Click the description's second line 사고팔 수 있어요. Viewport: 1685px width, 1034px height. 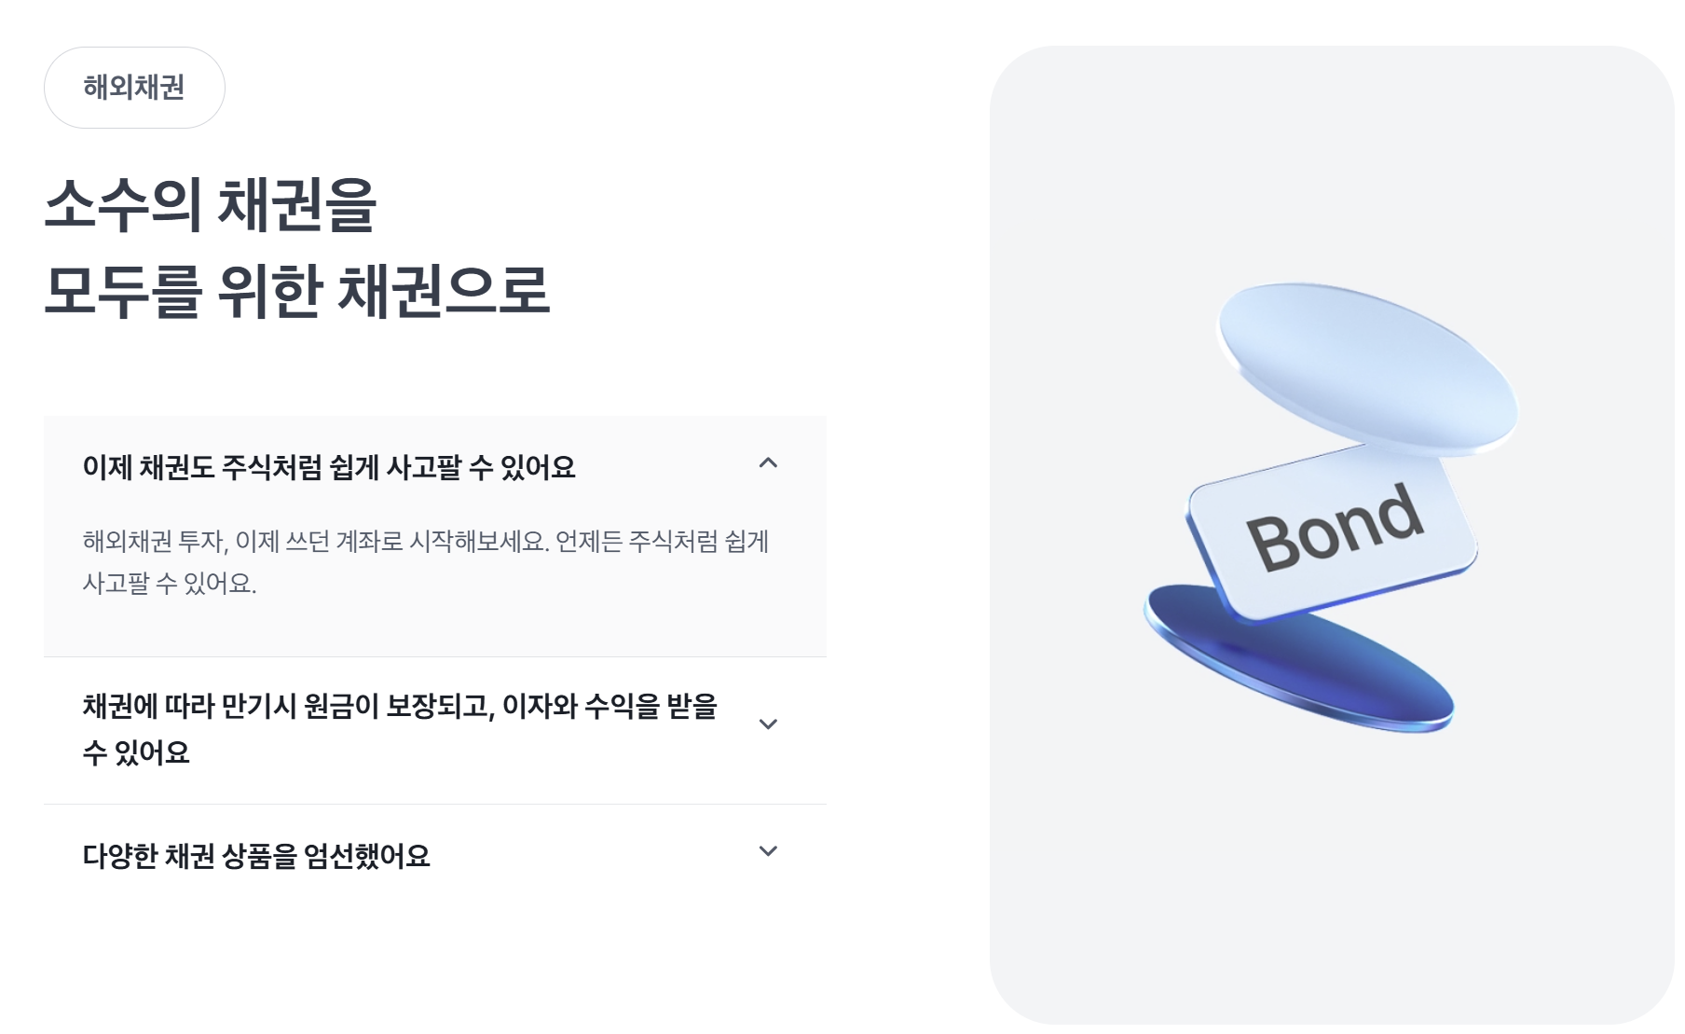(x=169, y=584)
